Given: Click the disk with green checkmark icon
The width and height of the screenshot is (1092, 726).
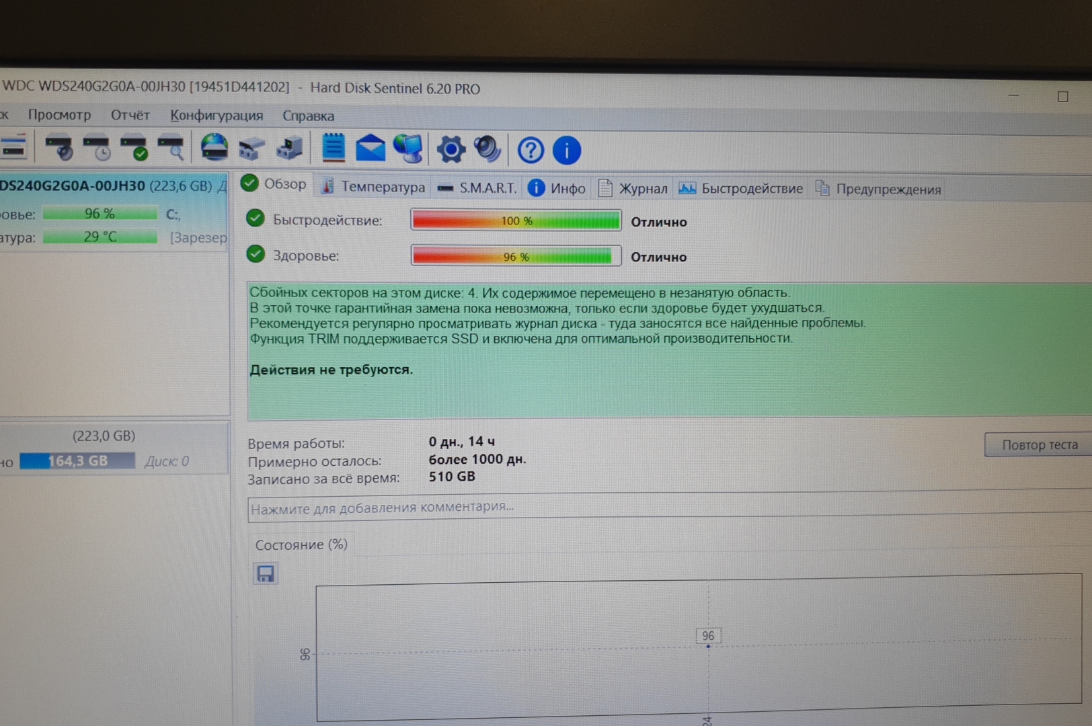Looking at the screenshot, I should 134,147.
